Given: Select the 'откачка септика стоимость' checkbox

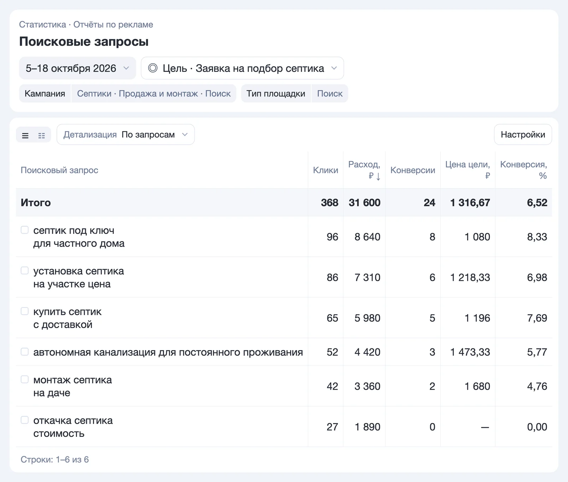Looking at the screenshot, I should (24, 420).
